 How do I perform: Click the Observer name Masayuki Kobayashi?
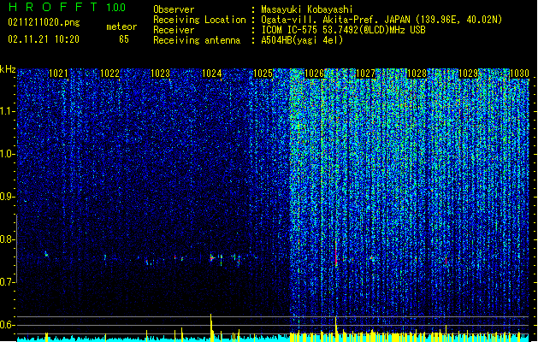click(307, 9)
